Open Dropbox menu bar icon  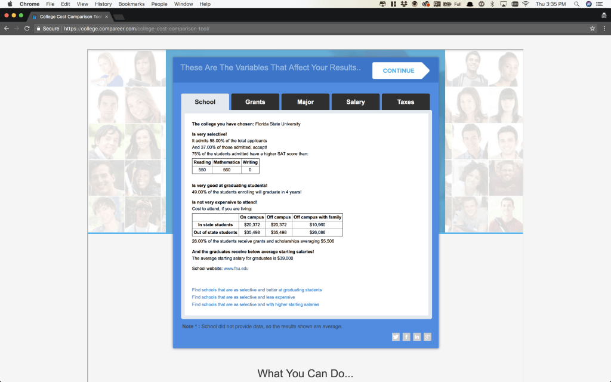404,4
